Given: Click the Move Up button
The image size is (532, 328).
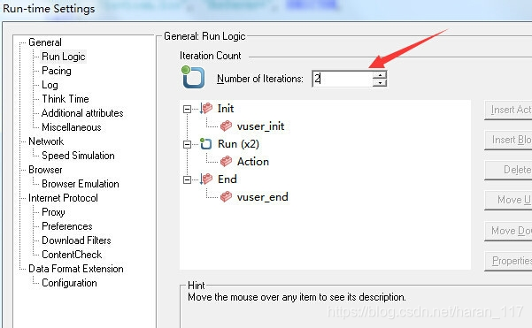Looking at the screenshot, I should click(x=508, y=201).
